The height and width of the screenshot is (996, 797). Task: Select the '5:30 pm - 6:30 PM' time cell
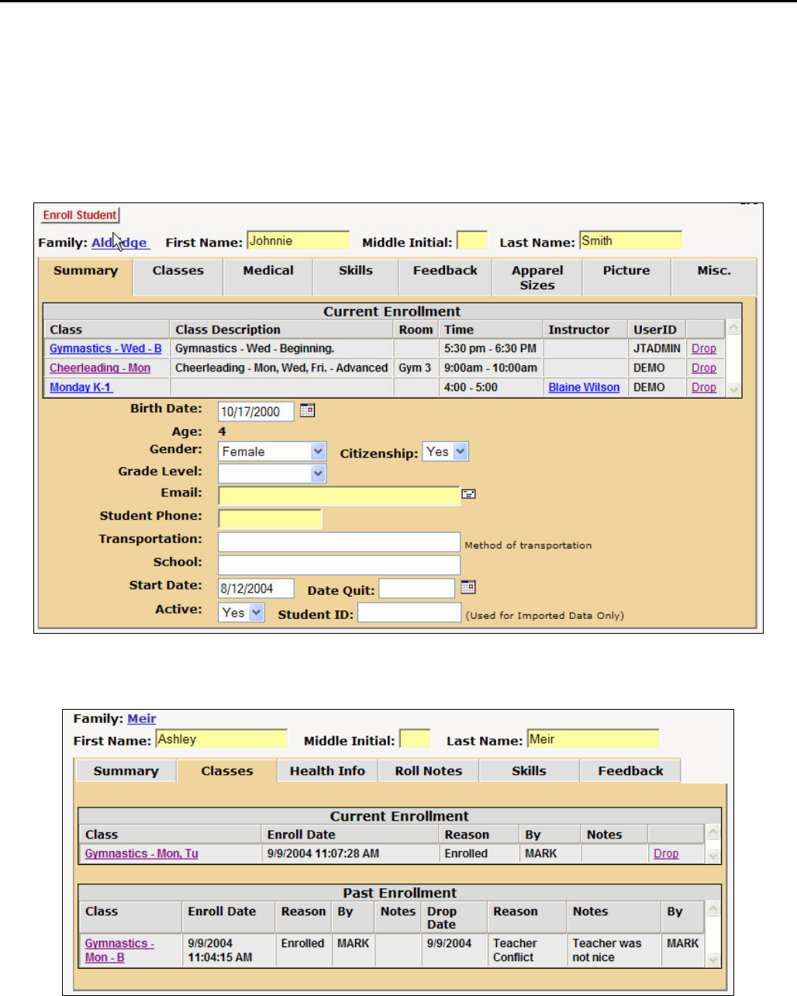point(491,349)
